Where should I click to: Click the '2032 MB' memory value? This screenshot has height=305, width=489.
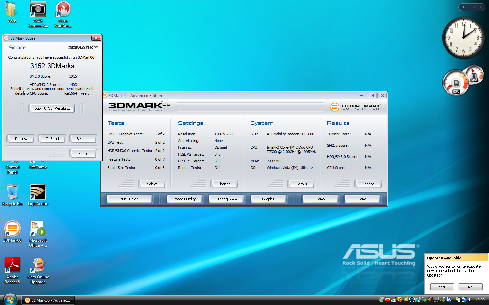pos(274,161)
